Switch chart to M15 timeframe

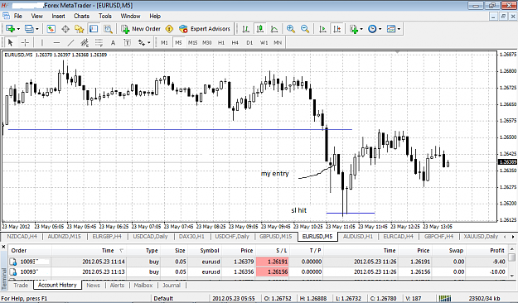coord(192,42)
